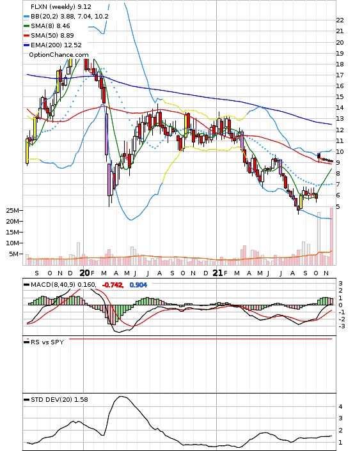
Task: Click the 5 price axis label
Action: (x=338, y=206)
